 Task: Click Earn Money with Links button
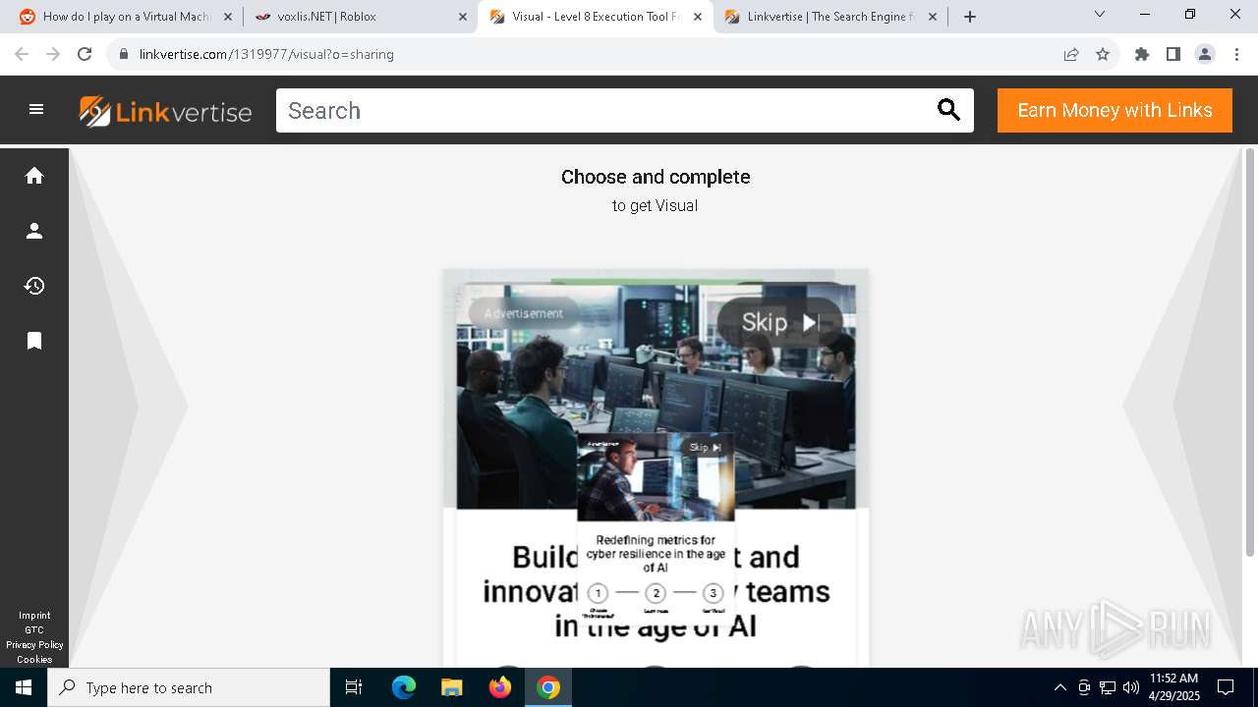coord(1115,110)
